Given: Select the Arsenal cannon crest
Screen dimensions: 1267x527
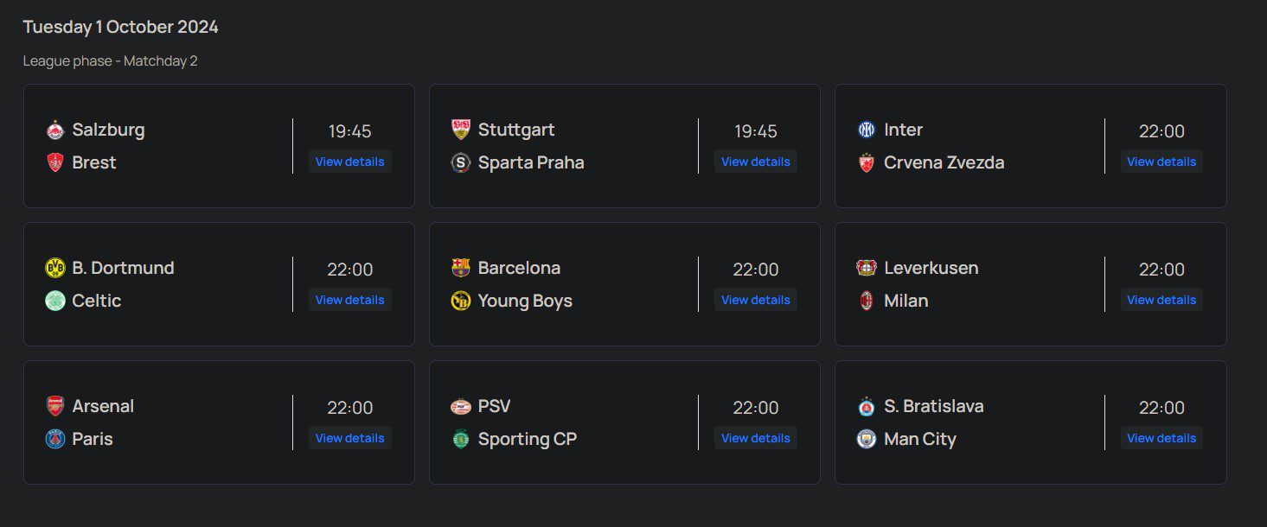Looking at the screenshot, I should [x=55, y=407].
